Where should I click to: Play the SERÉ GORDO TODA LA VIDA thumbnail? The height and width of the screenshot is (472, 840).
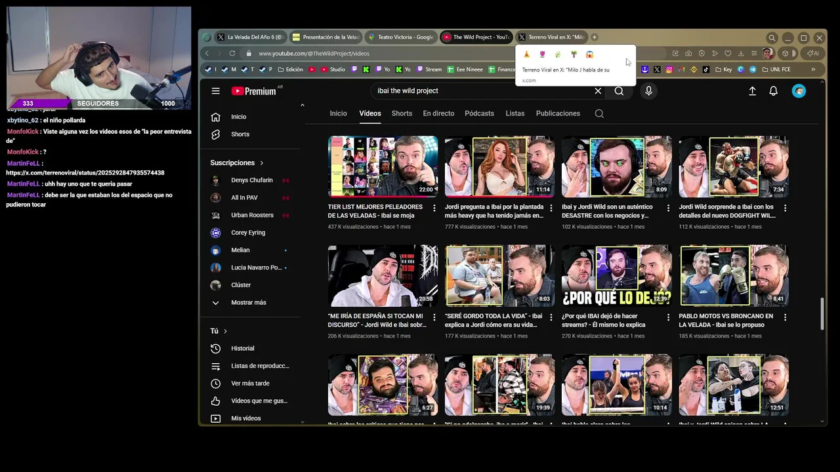[x=499, y=276]
